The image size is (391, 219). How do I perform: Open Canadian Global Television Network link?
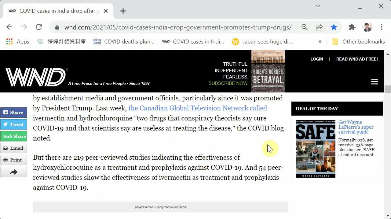tap(198, 108)
